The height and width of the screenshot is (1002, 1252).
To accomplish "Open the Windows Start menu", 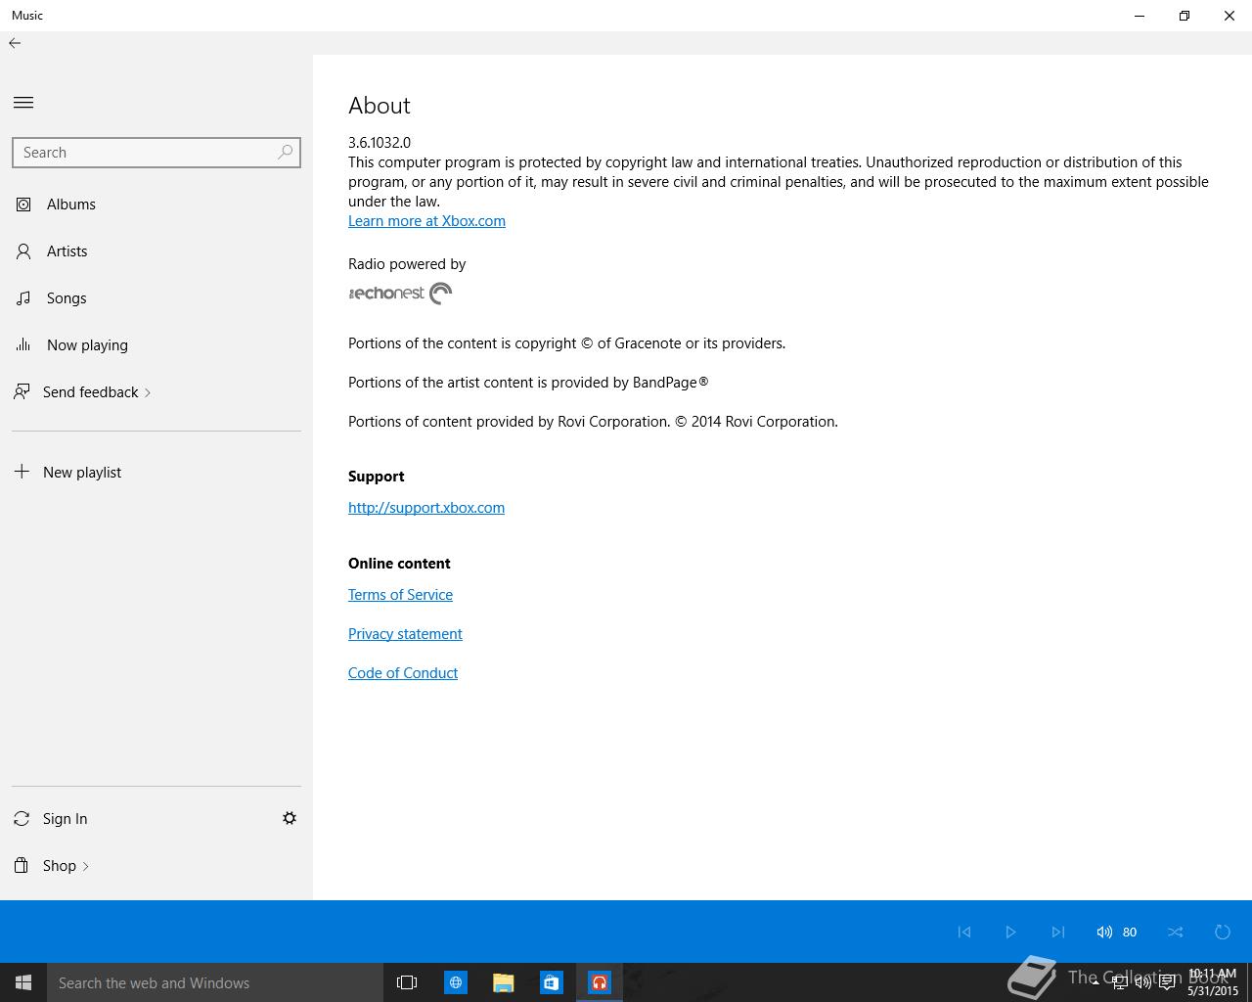I will click(23, 982).
